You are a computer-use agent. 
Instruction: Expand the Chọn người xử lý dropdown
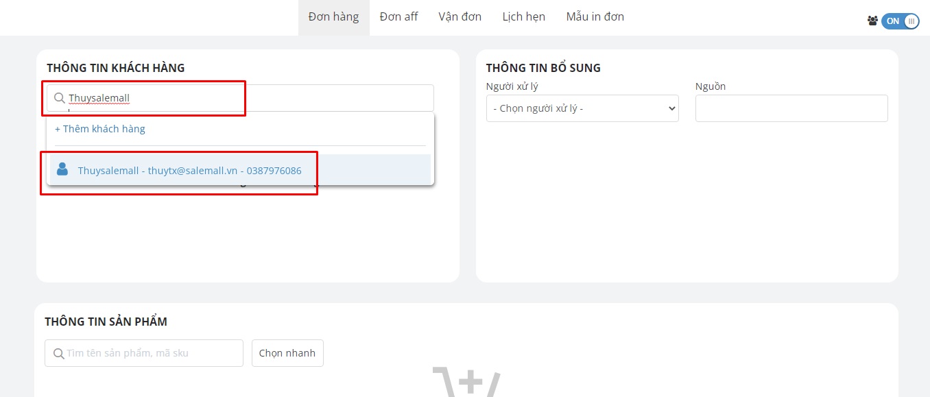pos(582,108)
